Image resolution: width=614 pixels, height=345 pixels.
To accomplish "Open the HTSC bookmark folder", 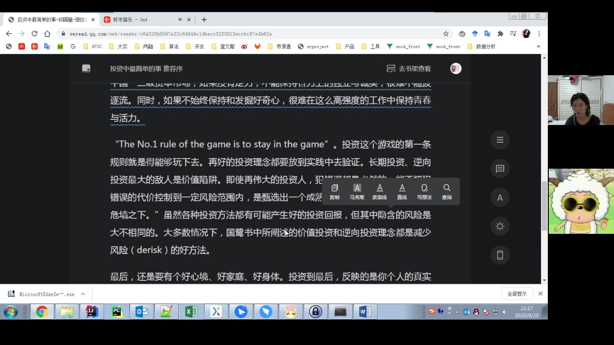I will (x=93, y=46).
